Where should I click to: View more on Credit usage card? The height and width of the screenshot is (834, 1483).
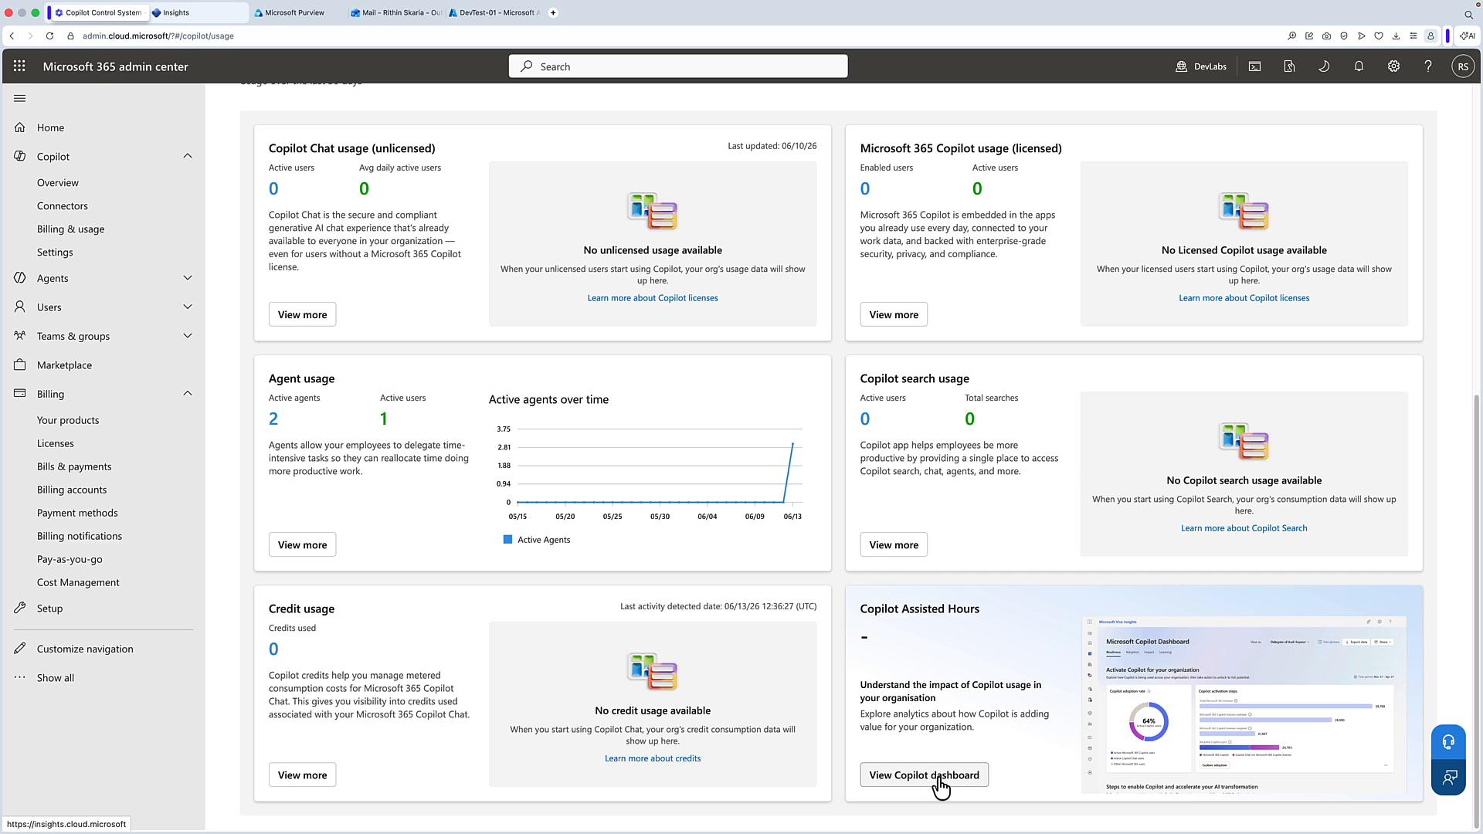[302, 775]
